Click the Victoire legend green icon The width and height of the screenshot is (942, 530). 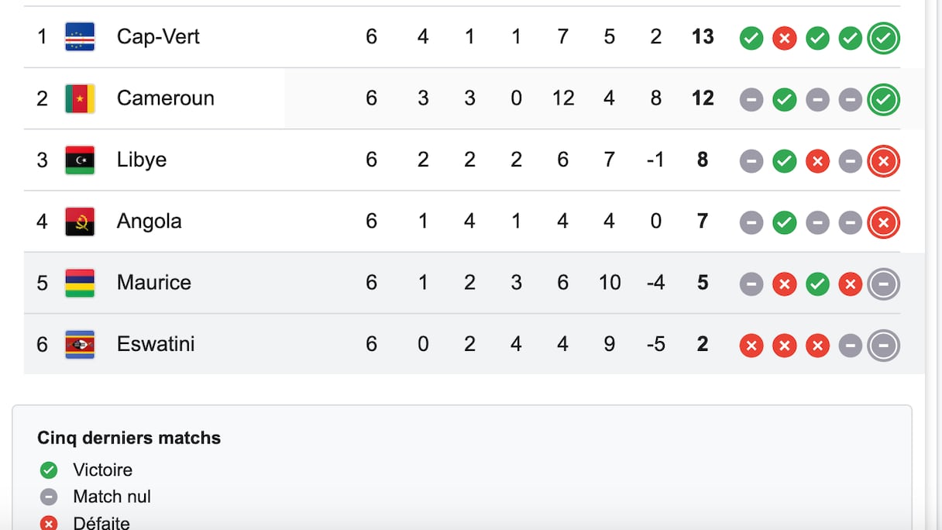[x=49, y=470]
